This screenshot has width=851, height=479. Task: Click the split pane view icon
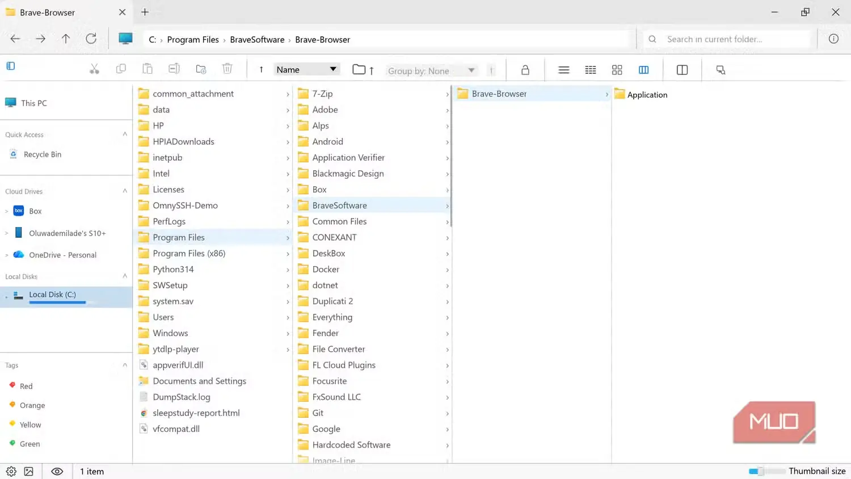coord(683,70)
